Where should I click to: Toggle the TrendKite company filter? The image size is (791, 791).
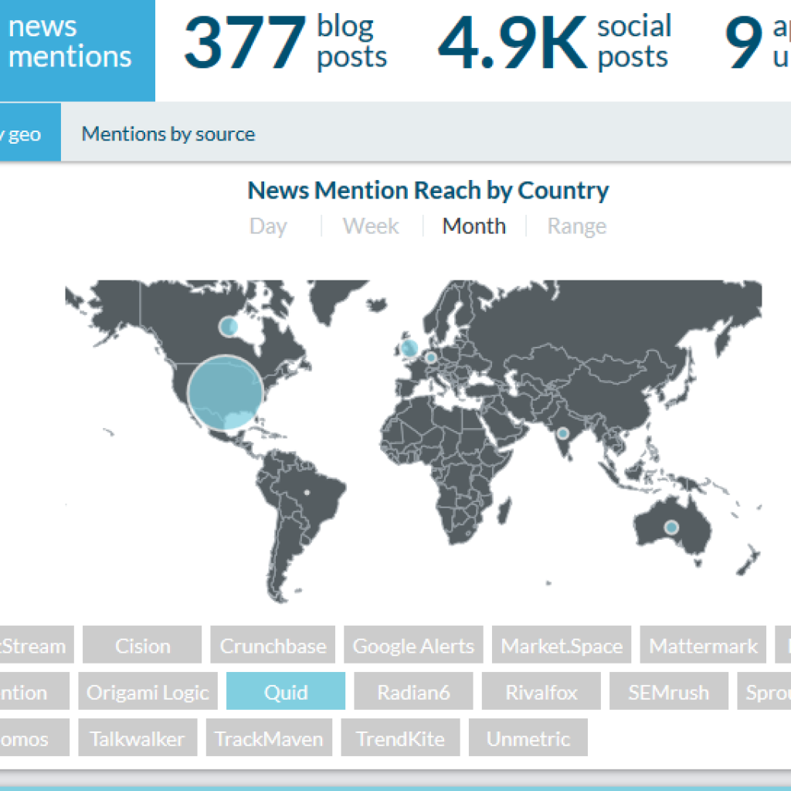[401, 738]
